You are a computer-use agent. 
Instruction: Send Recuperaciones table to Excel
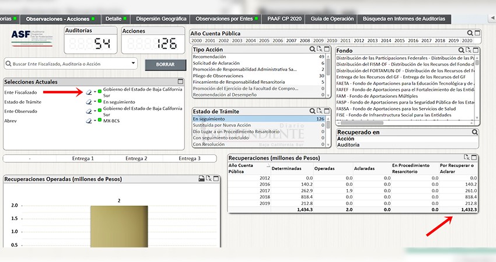click(x=466, y=157)
